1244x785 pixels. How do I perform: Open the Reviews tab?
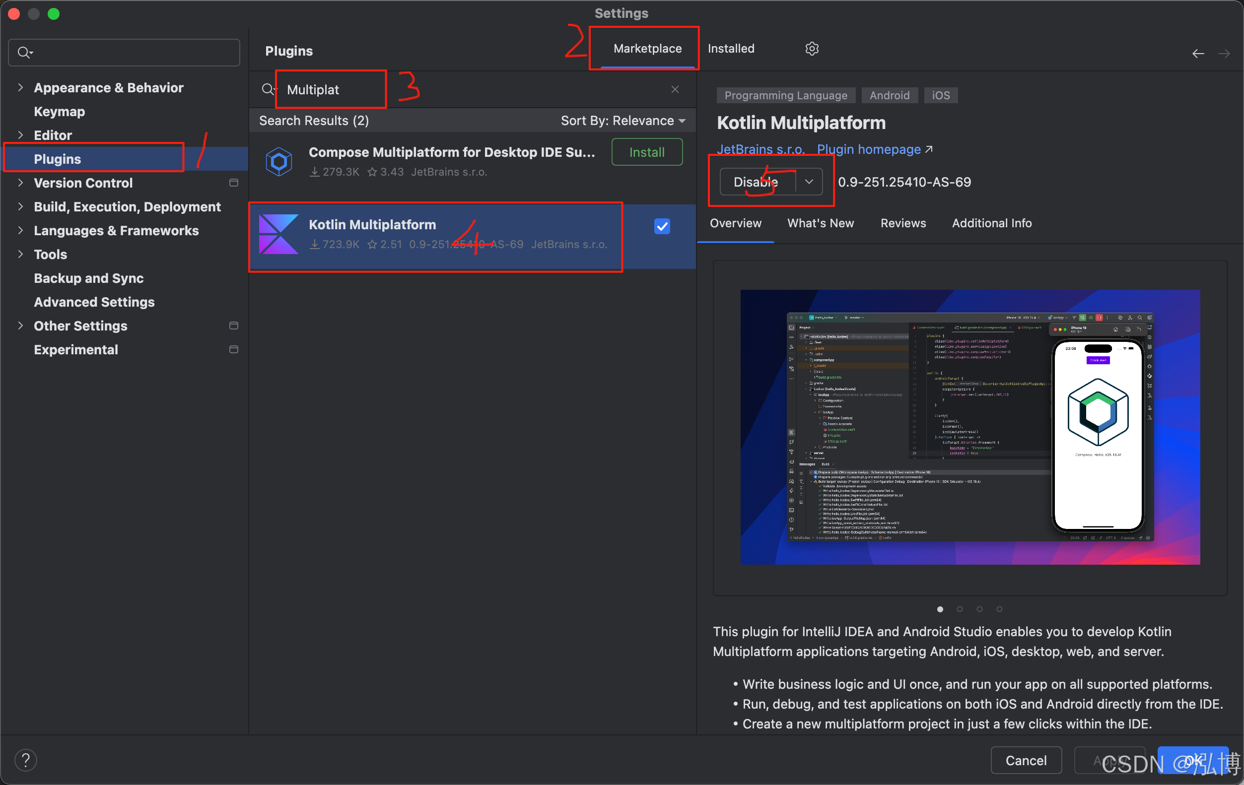pos(902,223)
